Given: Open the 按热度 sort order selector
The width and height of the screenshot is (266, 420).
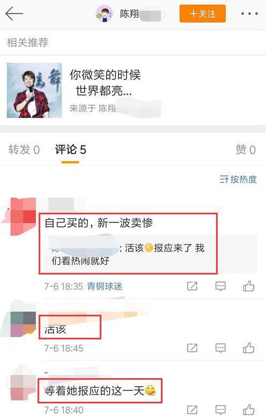Looking at the screenshot, I should point(238,179).
